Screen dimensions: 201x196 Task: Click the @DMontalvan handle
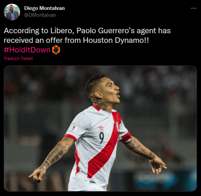40,15
